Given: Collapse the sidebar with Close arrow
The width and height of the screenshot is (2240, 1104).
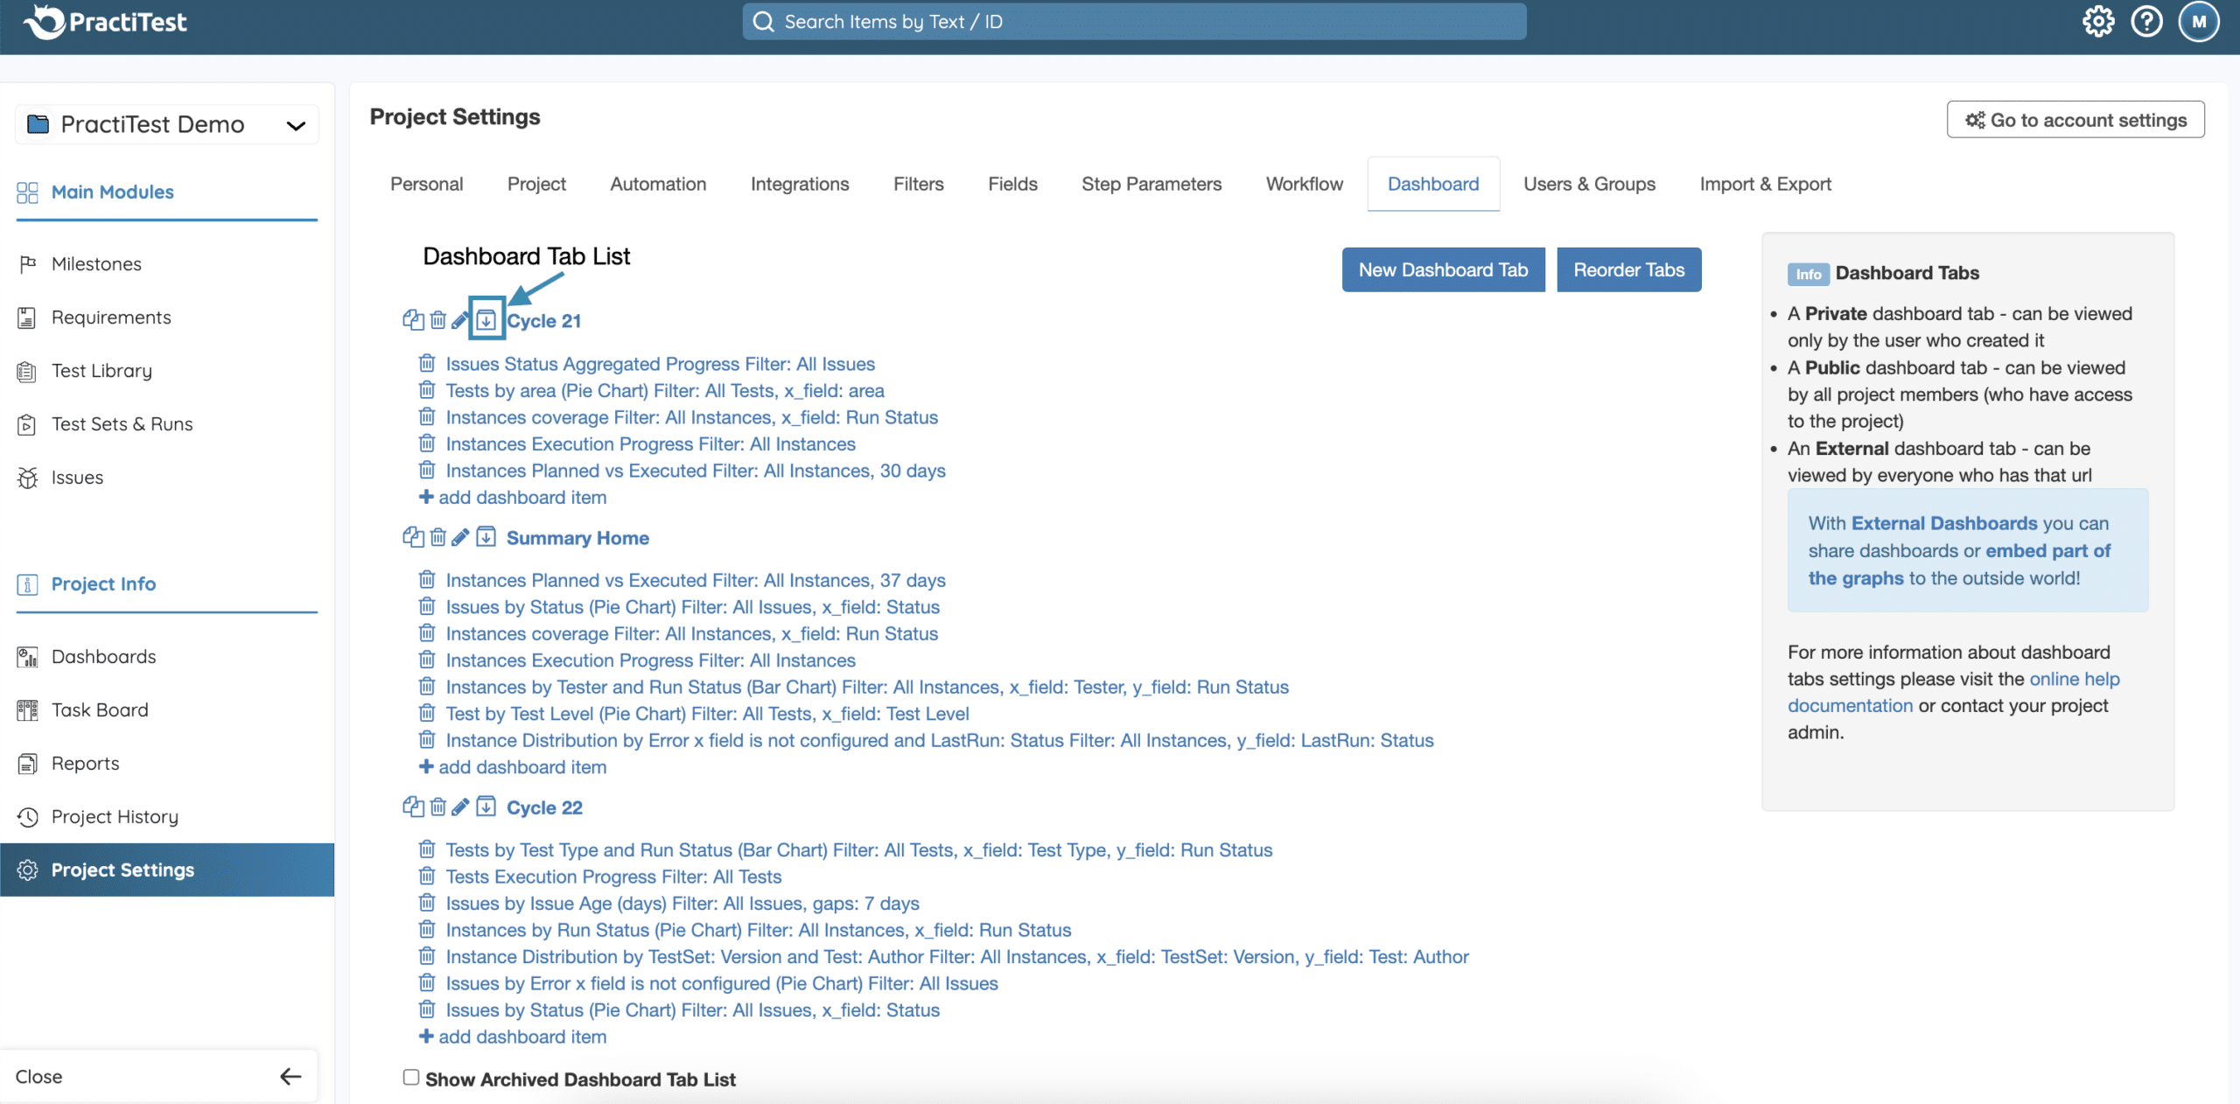Looking at the screenshot, I should click(x=290, y=1076).
